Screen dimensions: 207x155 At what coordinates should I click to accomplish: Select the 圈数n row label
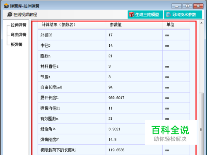(46, 56)
